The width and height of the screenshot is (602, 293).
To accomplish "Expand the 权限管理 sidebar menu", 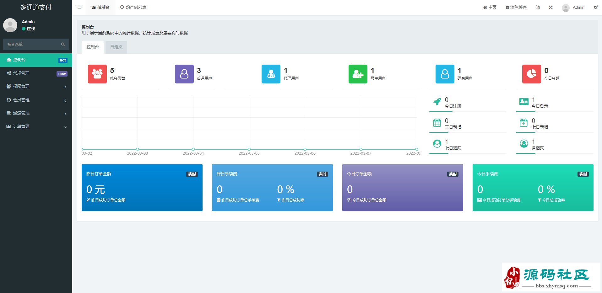I will (36, 87).
